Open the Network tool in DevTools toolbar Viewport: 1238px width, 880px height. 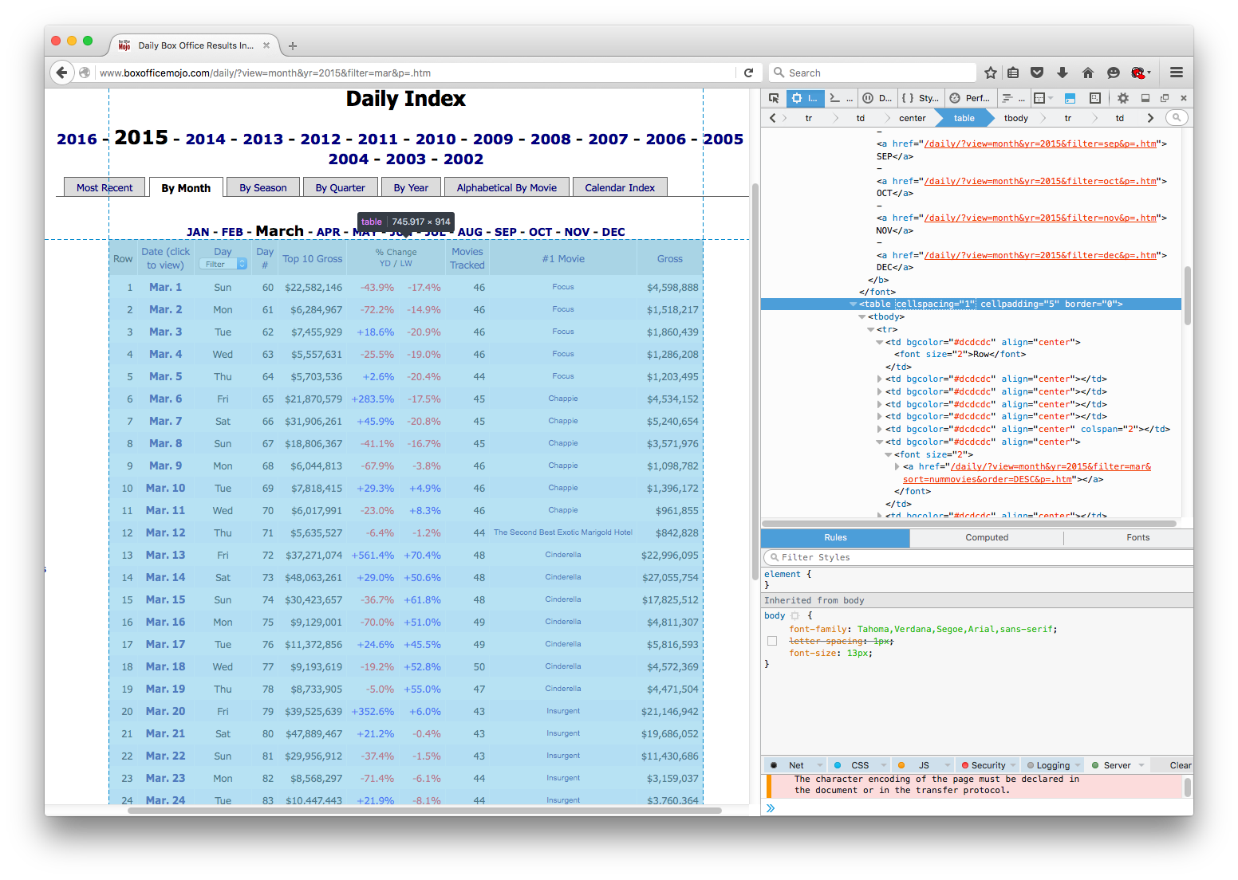1013,98
